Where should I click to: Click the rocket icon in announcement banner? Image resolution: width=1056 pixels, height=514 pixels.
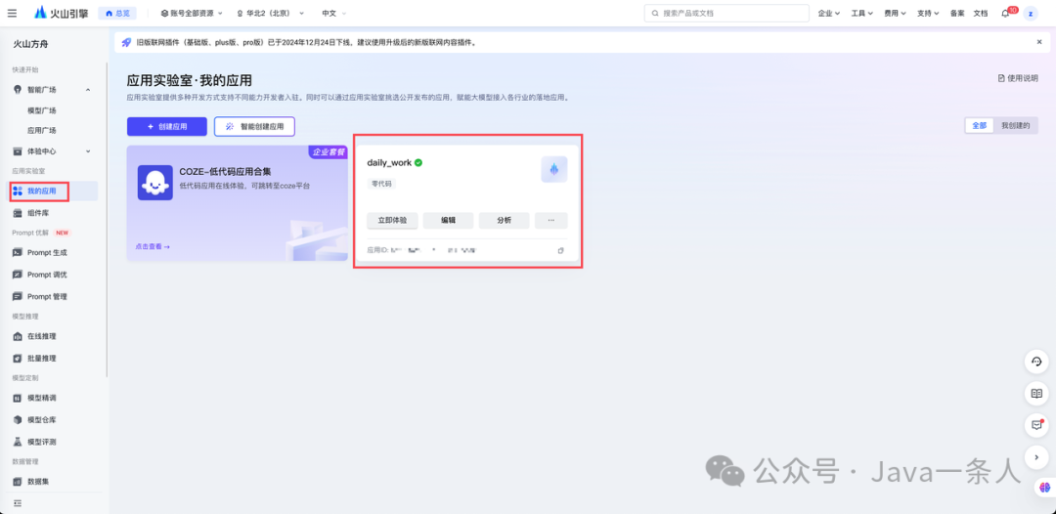tap(126, 42)
